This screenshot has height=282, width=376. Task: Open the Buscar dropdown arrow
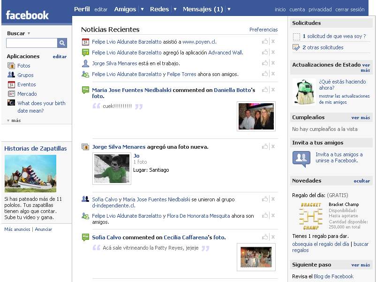pyautogui.click(x=29, y=33)
